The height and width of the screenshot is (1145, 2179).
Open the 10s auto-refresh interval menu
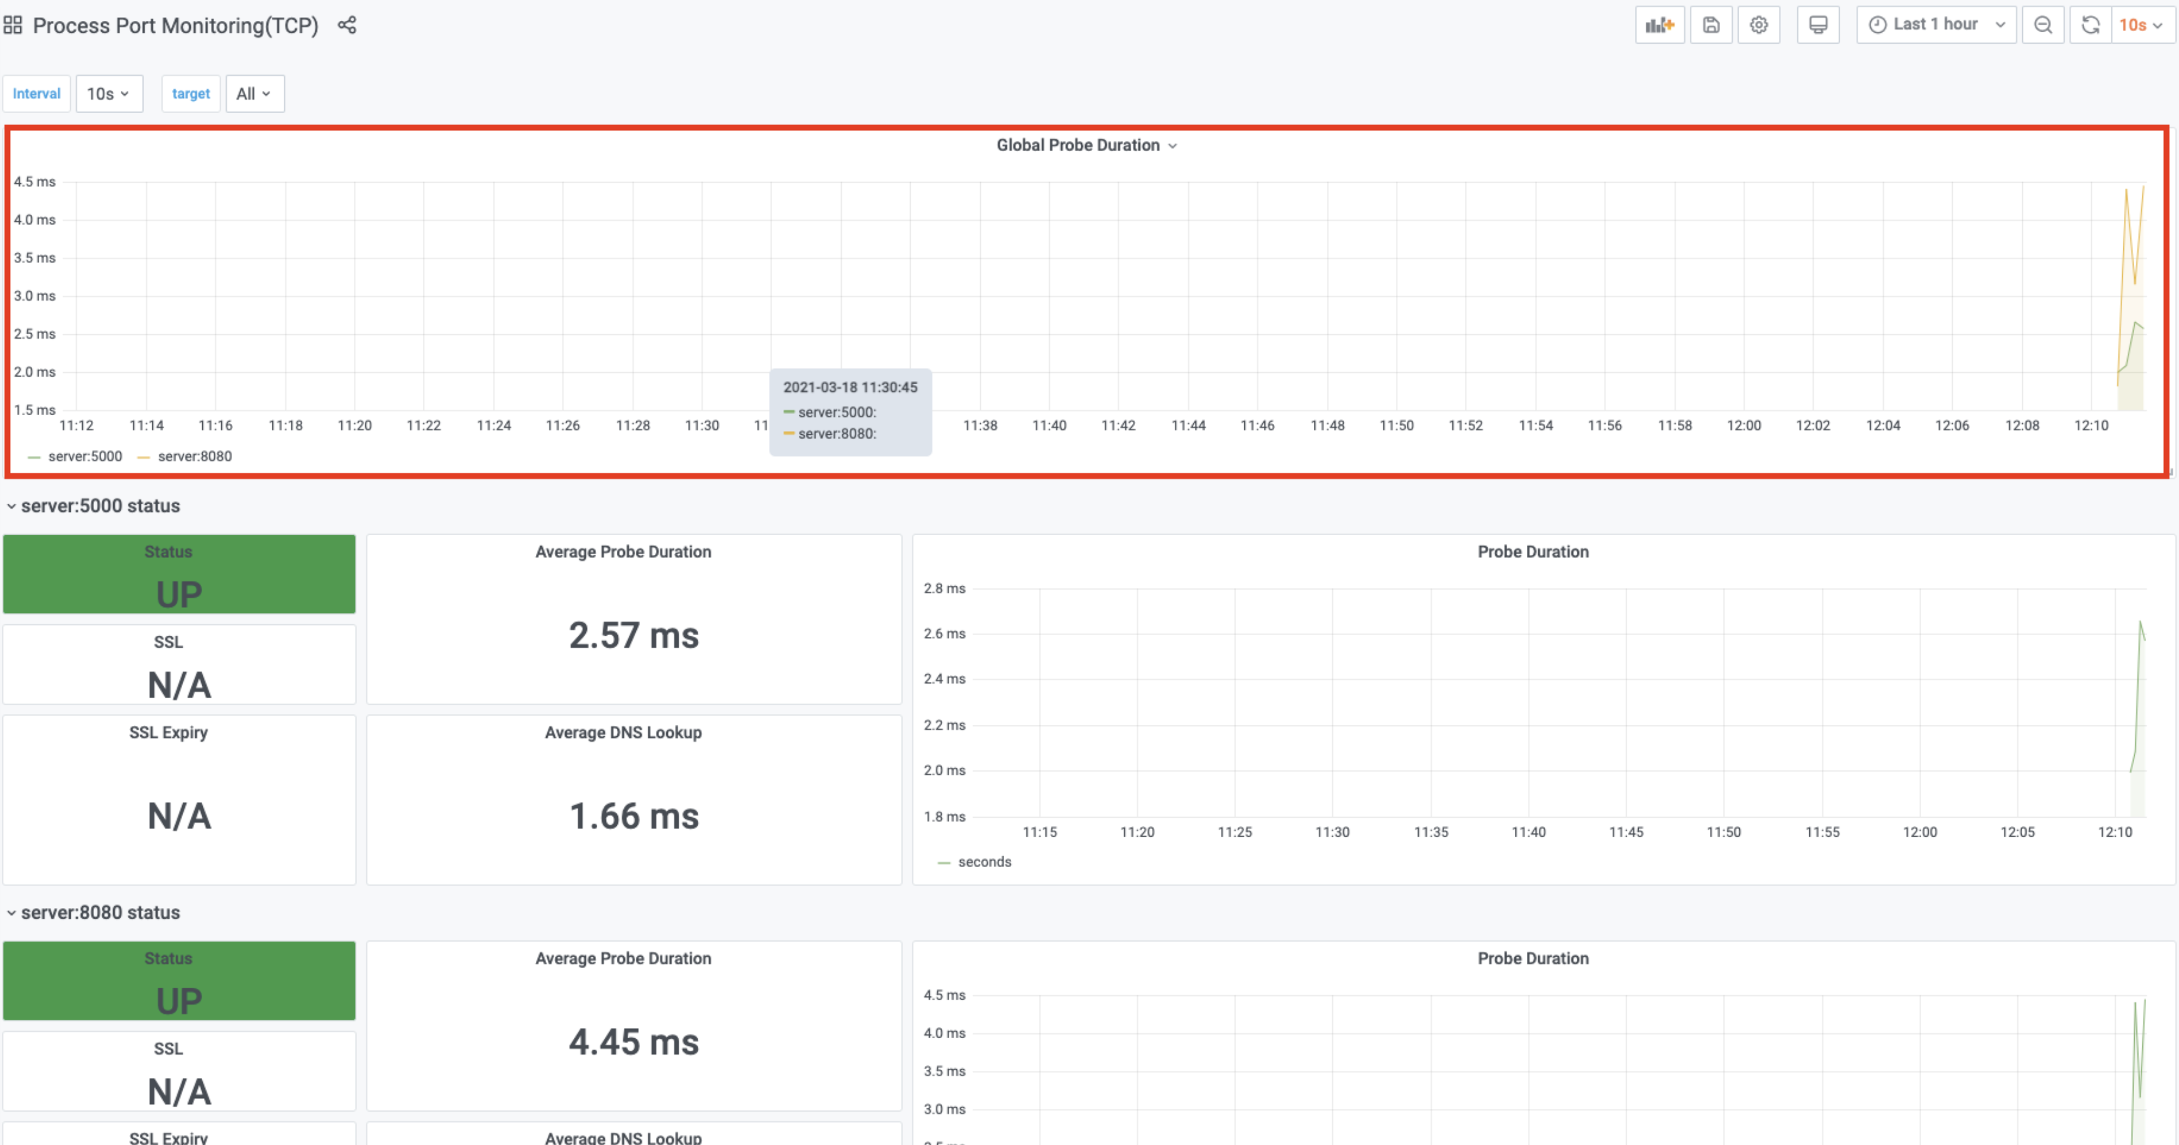click(x=2141, y=25)
